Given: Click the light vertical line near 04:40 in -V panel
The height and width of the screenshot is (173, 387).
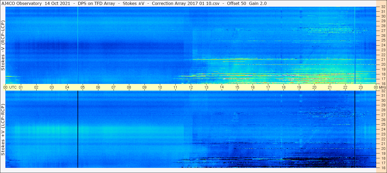Looking at the screenshot, I should click(78, 45).
